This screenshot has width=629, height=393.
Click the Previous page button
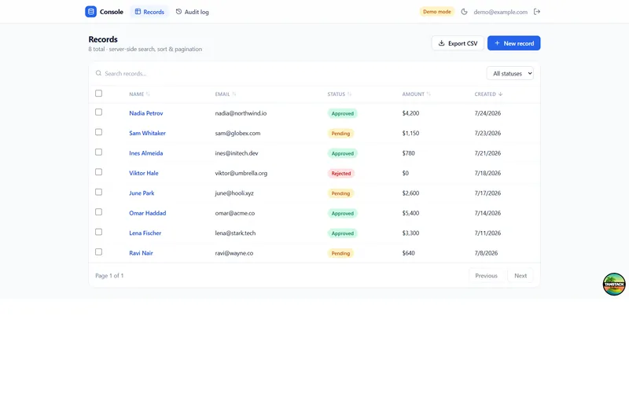tap(486, 276)
